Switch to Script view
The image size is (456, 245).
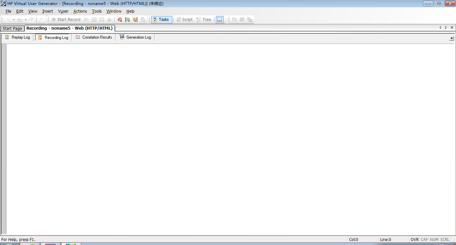click(x=184, y=20)
